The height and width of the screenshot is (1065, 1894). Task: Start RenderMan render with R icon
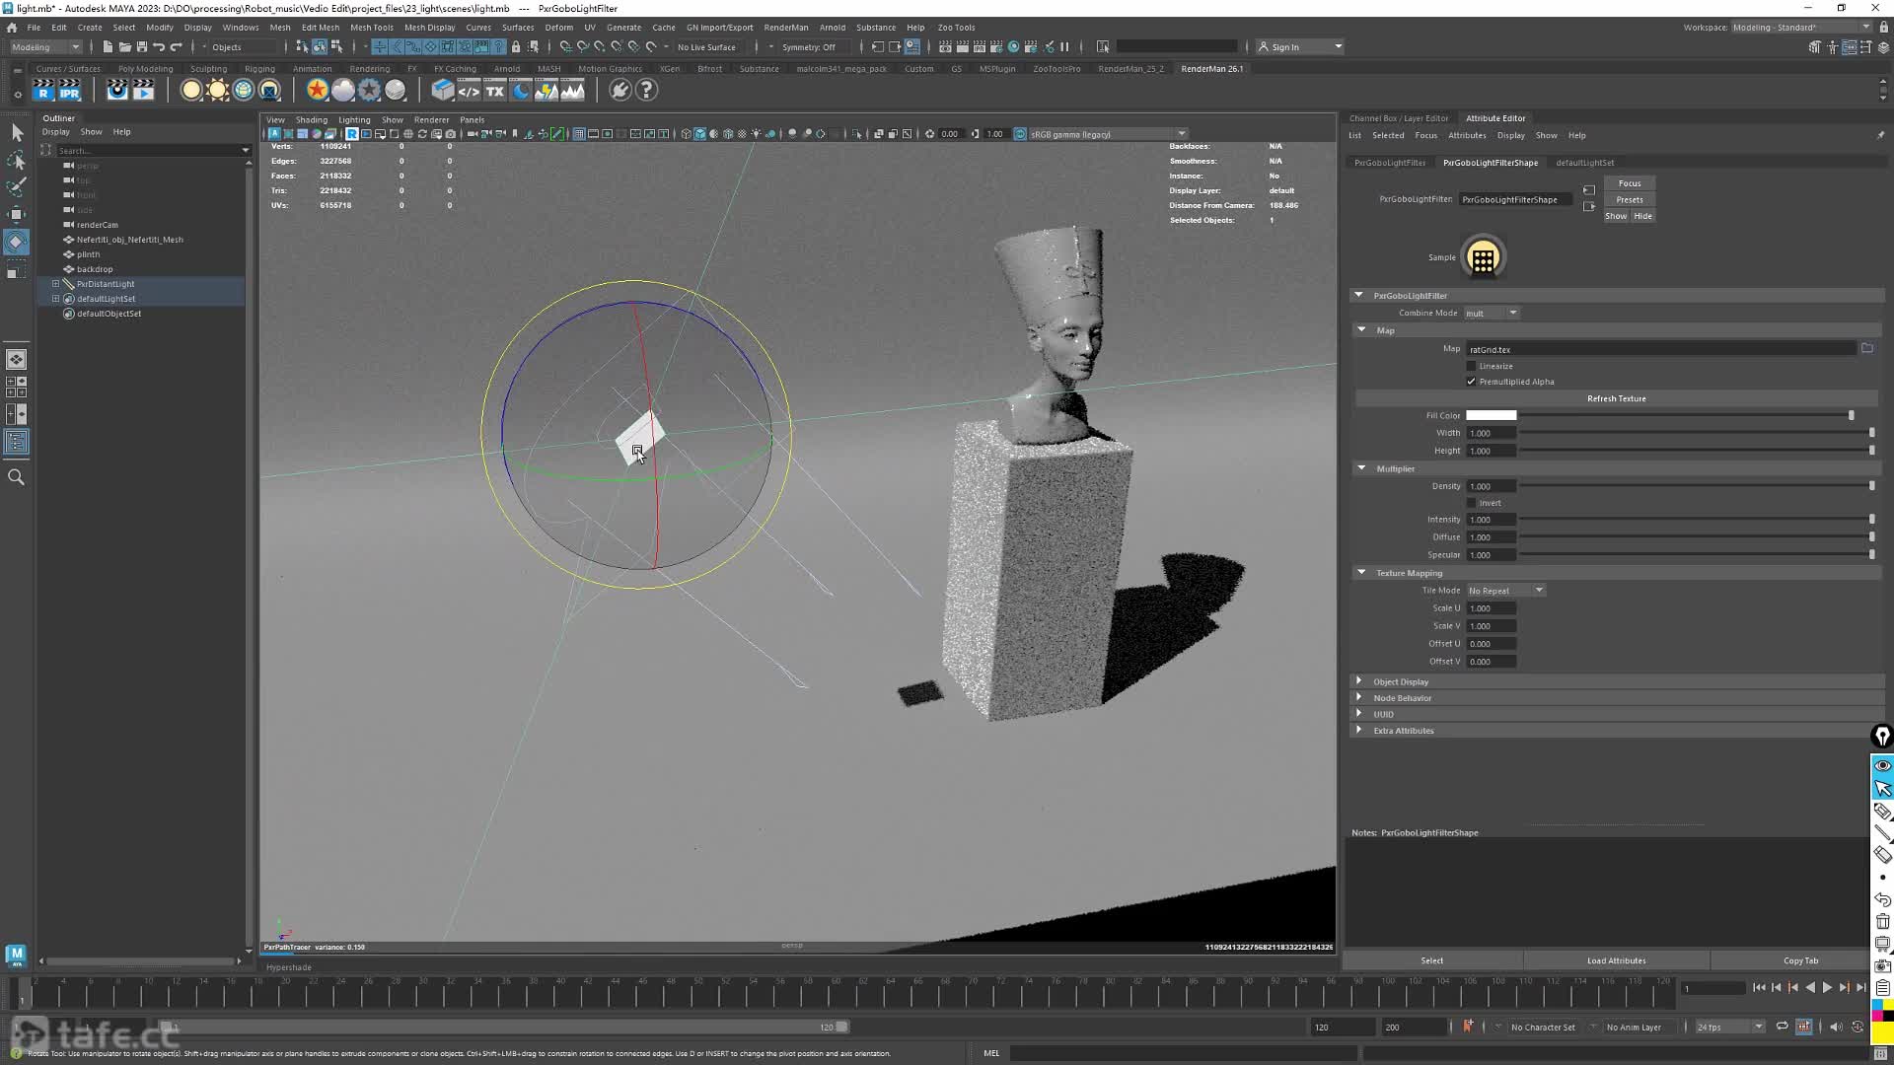tap(43, 91)
